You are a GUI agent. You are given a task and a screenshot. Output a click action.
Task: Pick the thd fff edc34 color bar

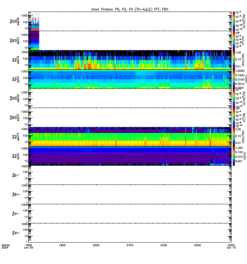233,98
